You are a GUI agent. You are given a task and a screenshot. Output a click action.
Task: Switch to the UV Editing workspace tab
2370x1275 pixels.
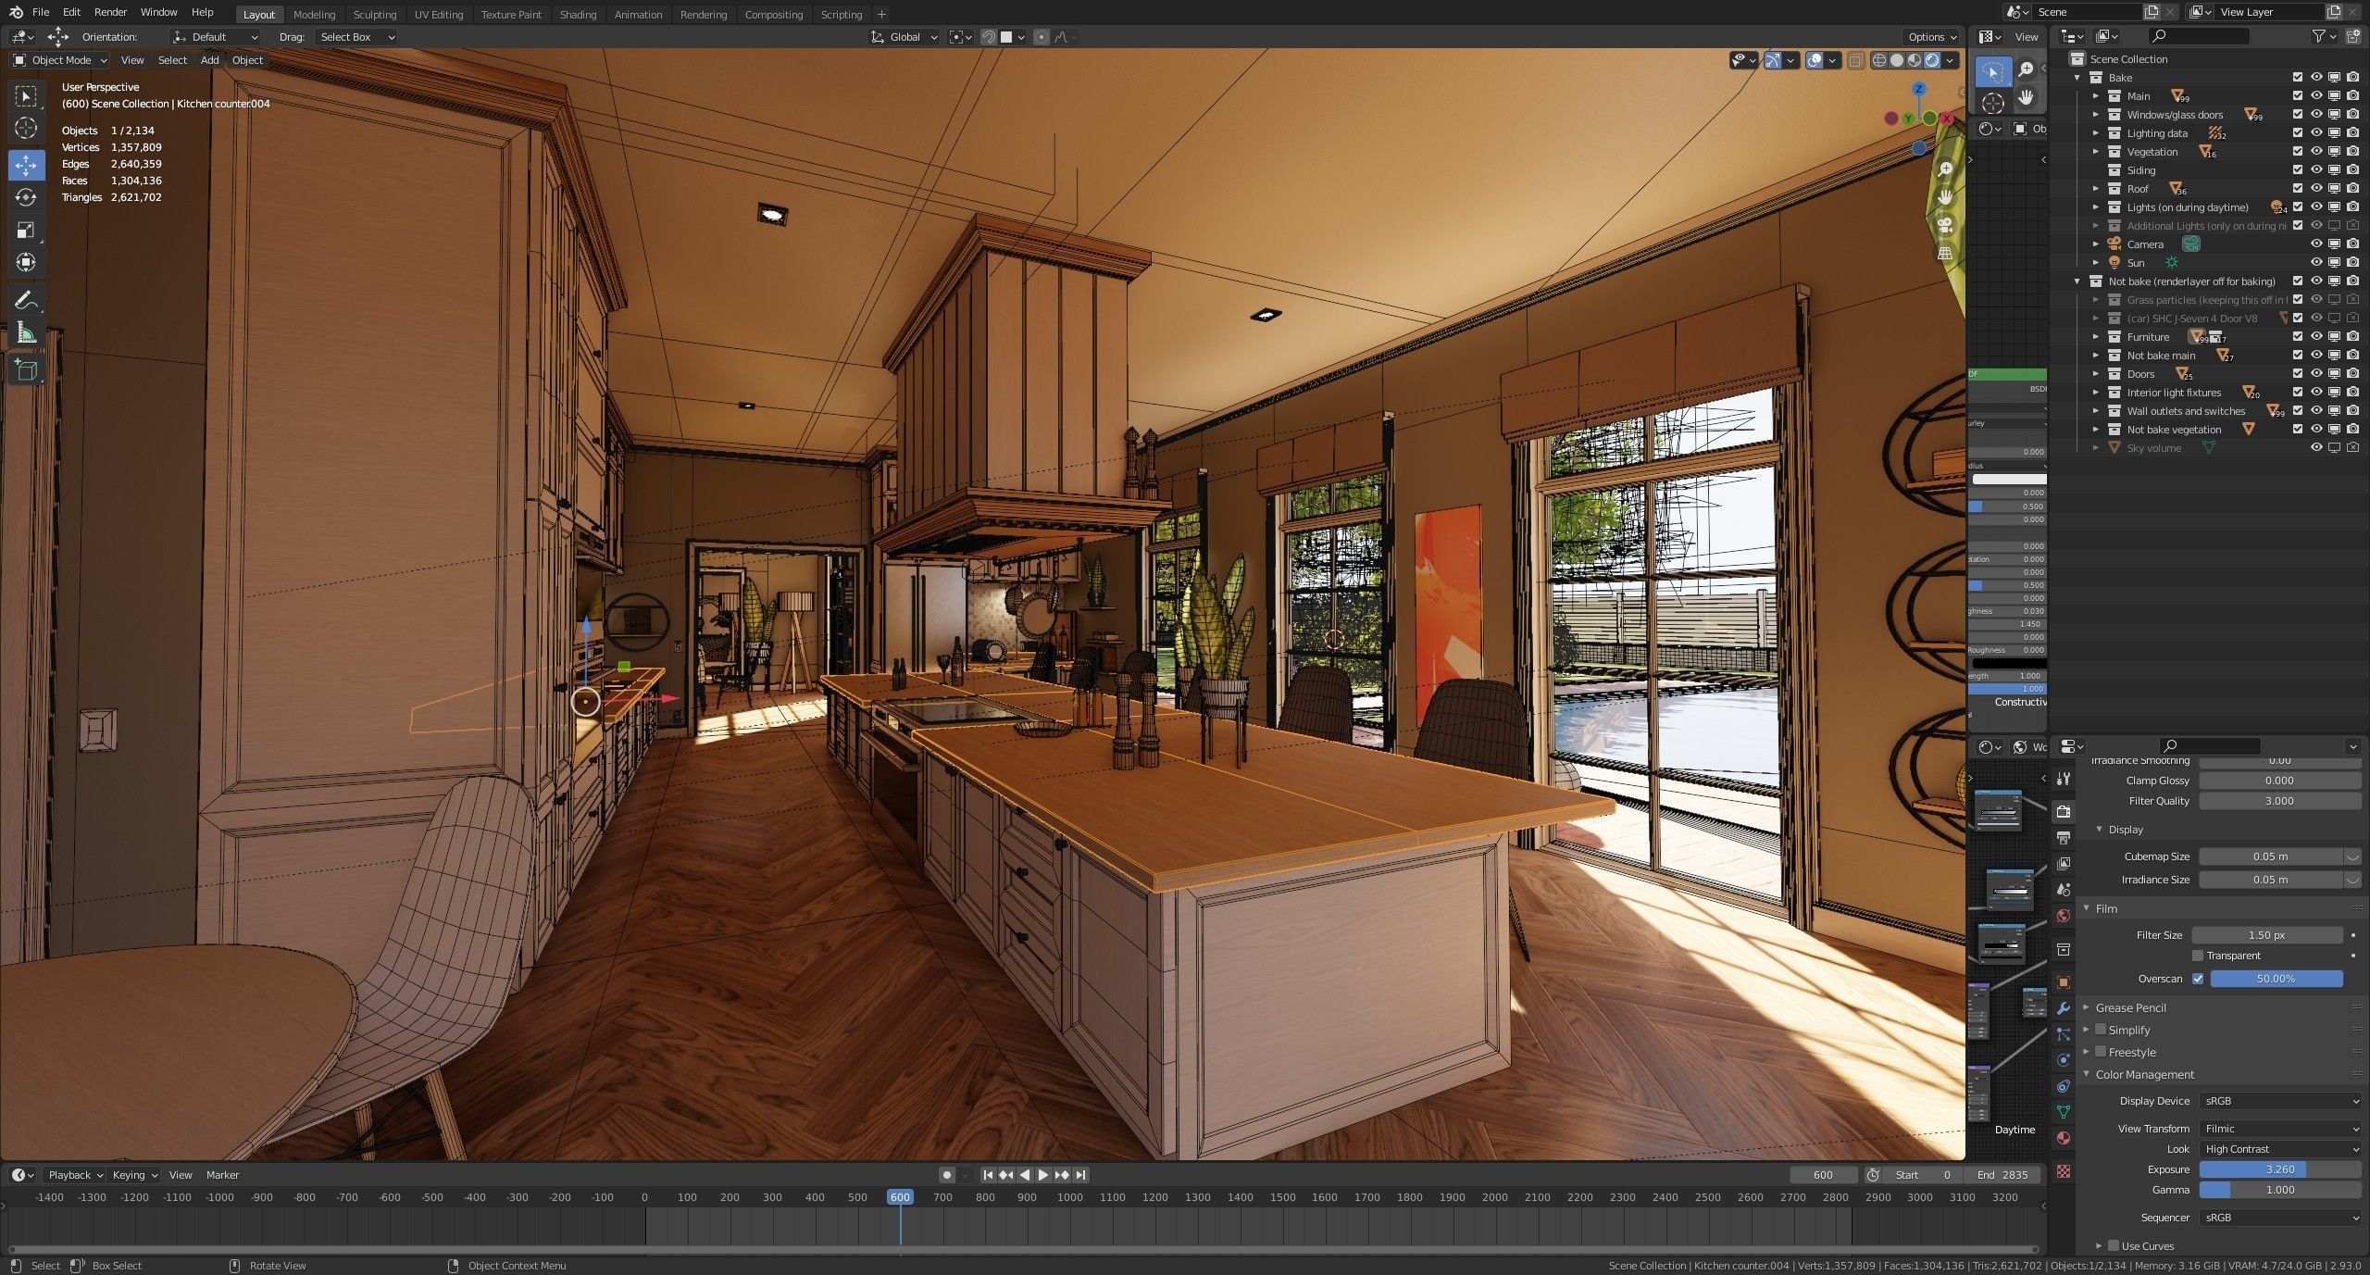(438, 14)
